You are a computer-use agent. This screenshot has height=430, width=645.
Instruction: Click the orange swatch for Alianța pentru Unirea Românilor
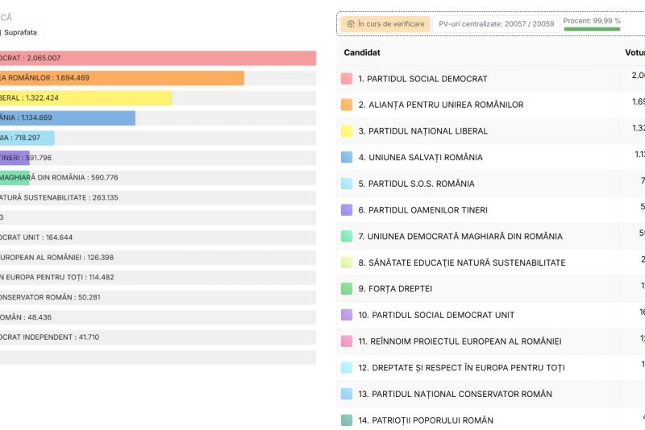pyautogui.click(x=347, y=105)
